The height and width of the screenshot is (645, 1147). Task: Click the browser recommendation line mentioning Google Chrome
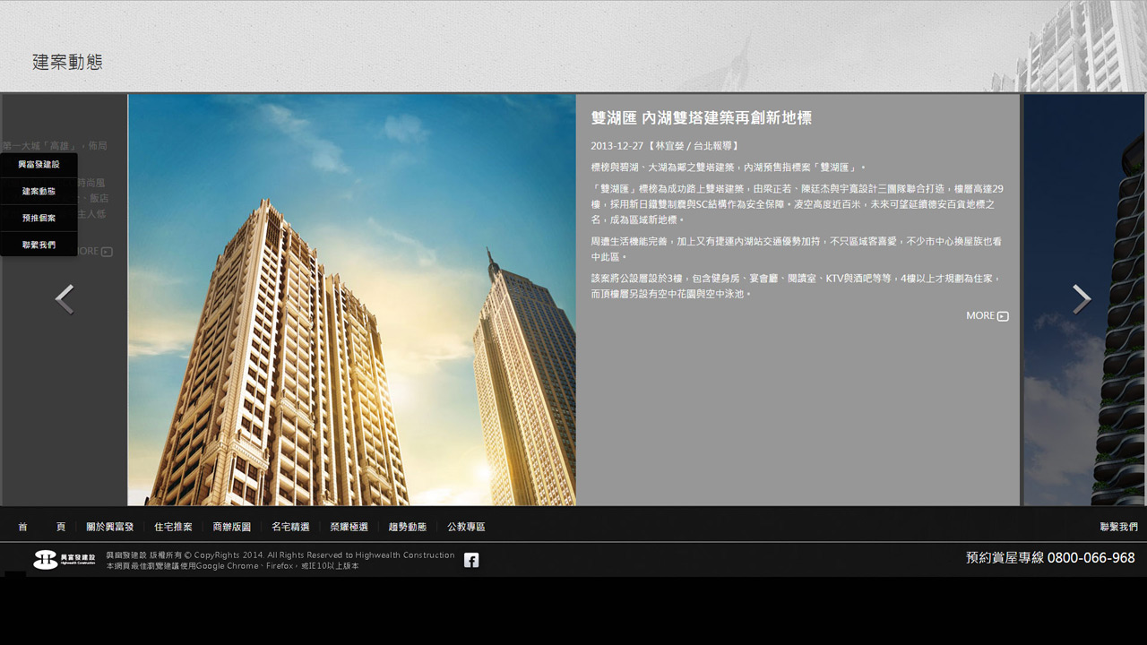pos(233,566)
